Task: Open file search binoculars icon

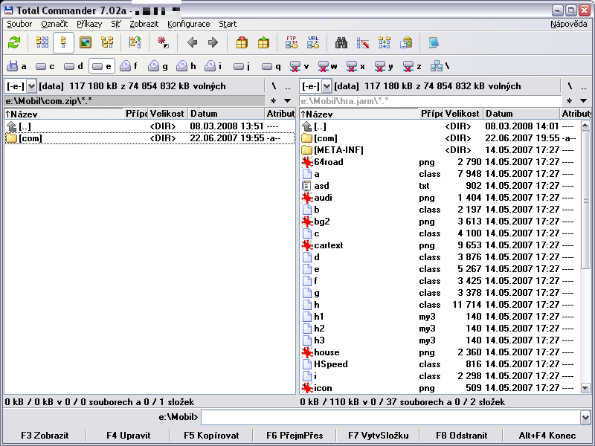Action: 341,42
